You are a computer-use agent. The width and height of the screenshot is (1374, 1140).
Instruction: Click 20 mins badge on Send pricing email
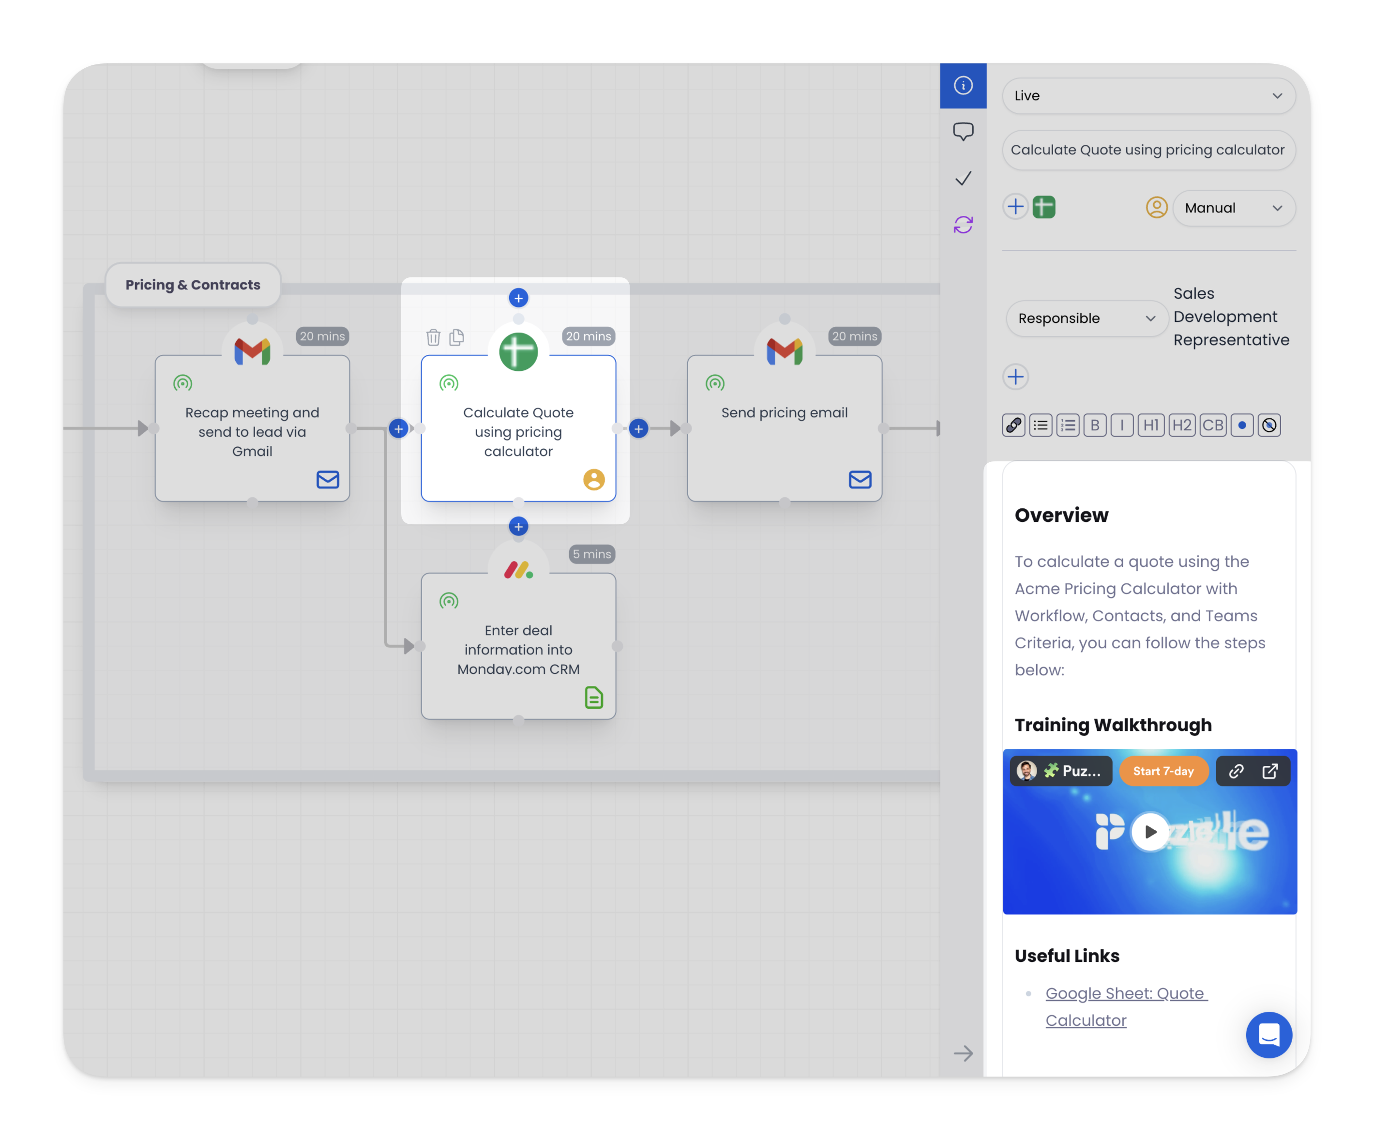855,336
